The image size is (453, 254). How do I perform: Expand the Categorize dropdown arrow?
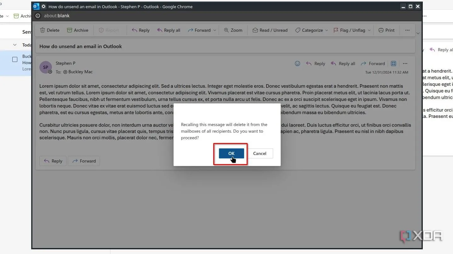pyautogui.click(x=327, y=30)
